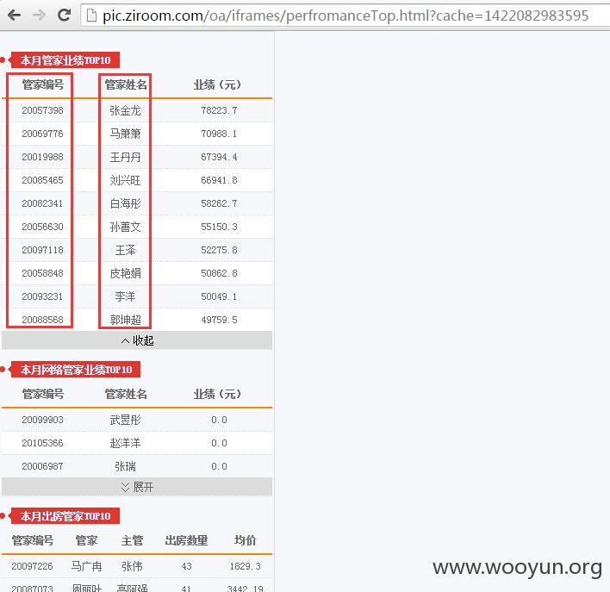Click the browser forward arrow
Image resolution: width=610 pixels, height=592 pixels.
pos(40,16)
